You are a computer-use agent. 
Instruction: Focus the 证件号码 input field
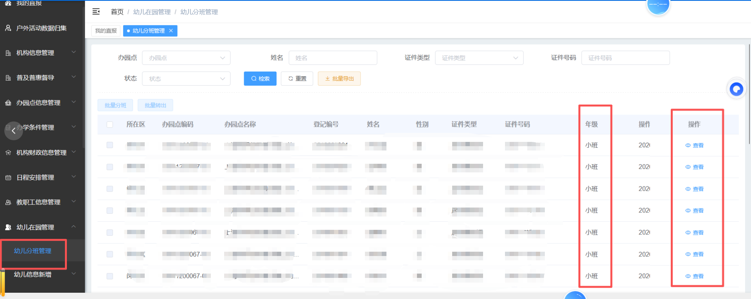625,58
